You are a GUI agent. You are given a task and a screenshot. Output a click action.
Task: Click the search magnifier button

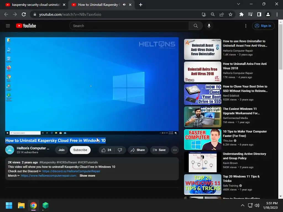click(196, 26)
